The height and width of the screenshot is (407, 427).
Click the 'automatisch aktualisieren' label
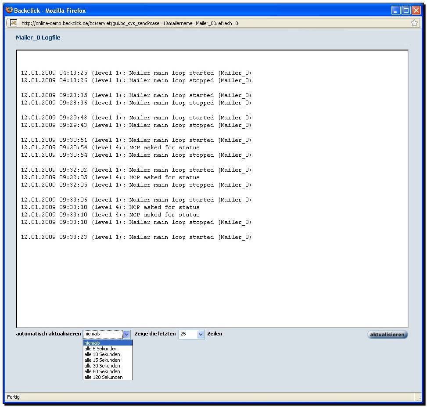click(48, 334)
